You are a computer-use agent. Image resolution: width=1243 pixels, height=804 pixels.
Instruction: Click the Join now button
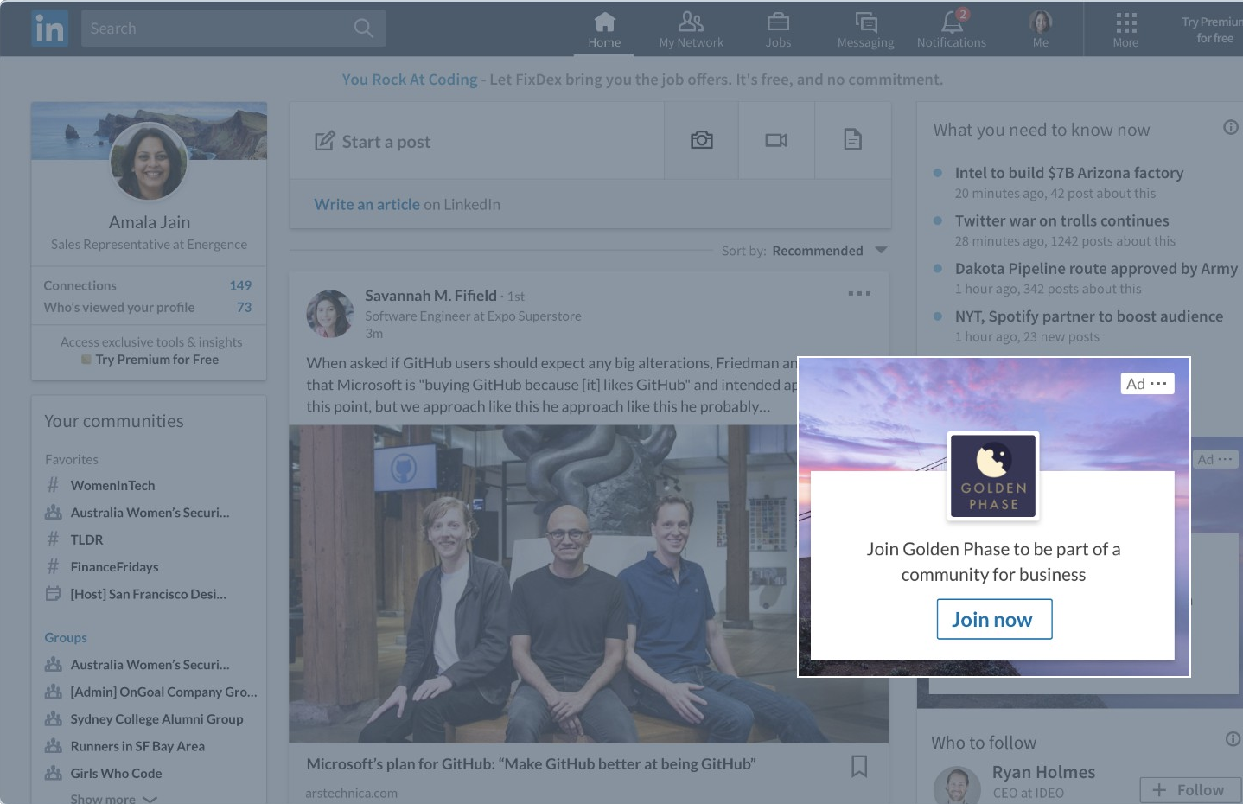tap(994, 619)
